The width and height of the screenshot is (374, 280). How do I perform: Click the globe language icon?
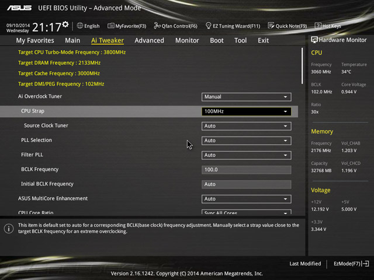coord(80,26)
